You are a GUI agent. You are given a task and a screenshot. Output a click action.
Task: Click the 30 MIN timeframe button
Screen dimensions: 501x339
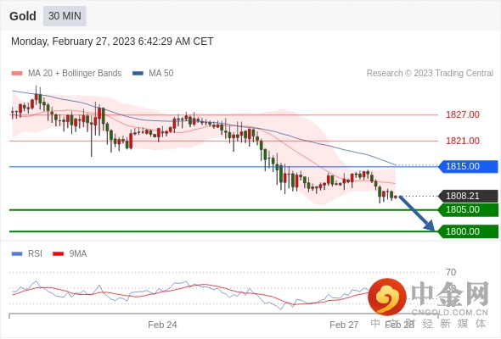(x=65, y=16)
